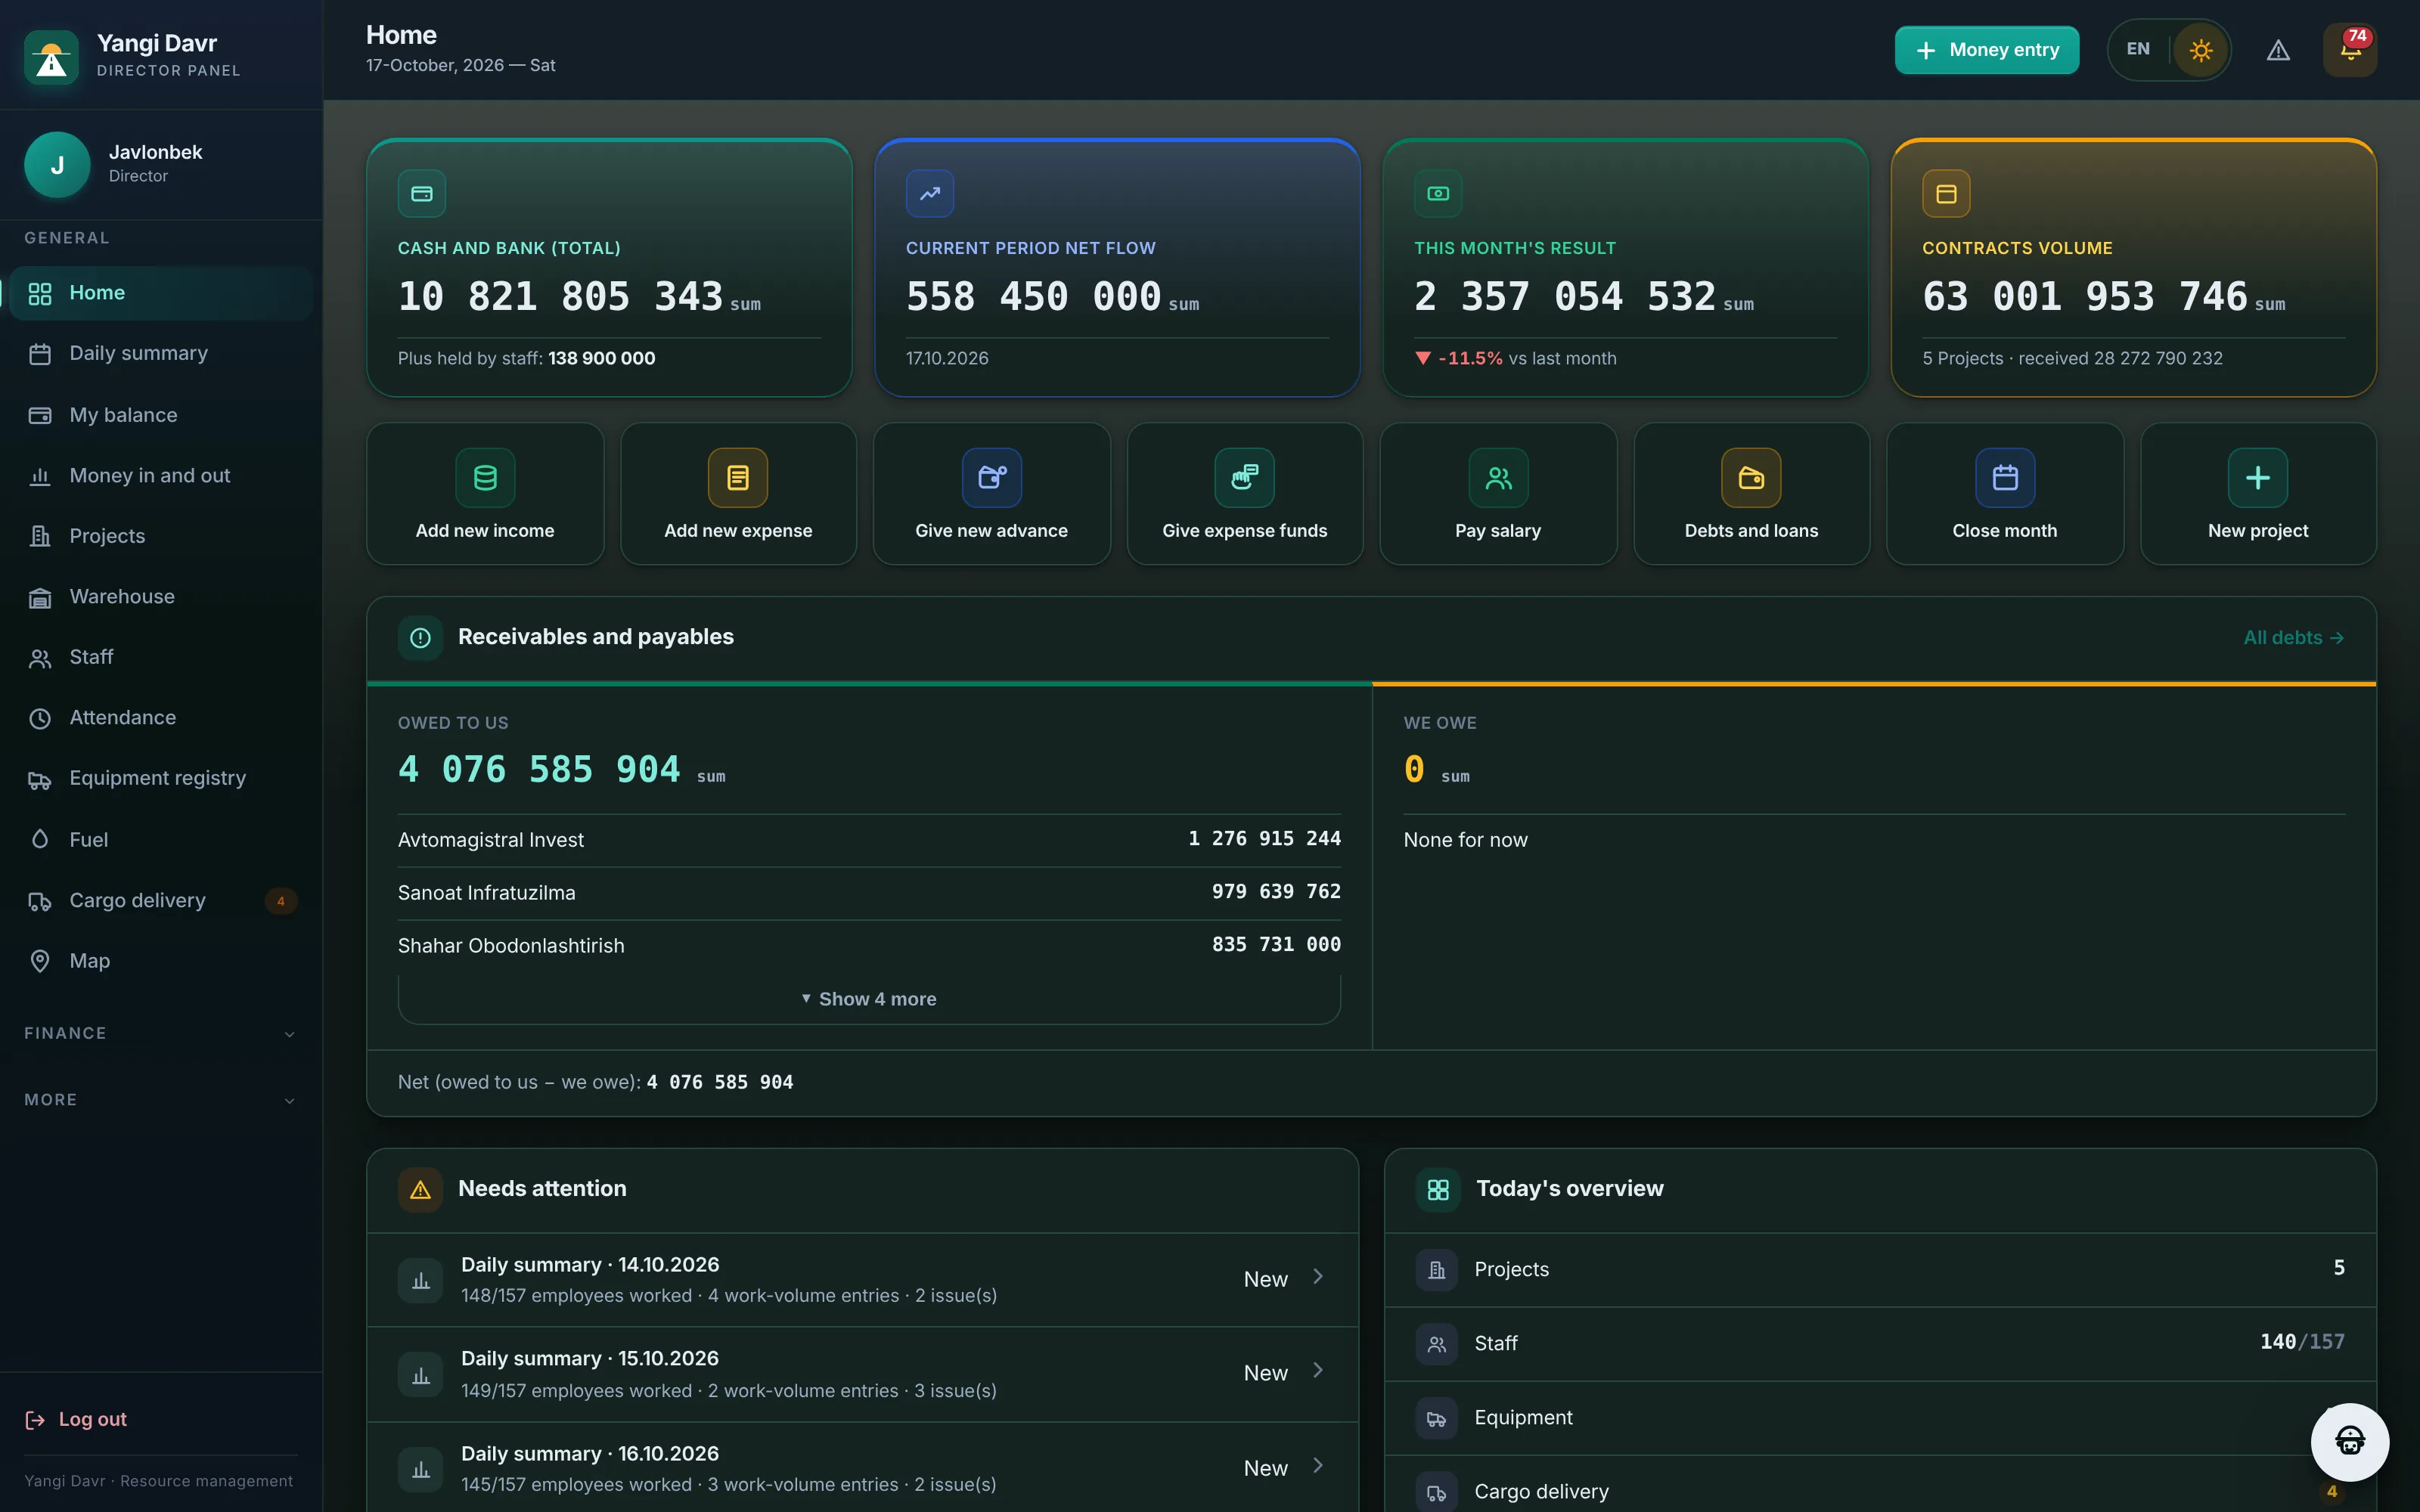Click the Contracts volume card icon

[1946, 194]
